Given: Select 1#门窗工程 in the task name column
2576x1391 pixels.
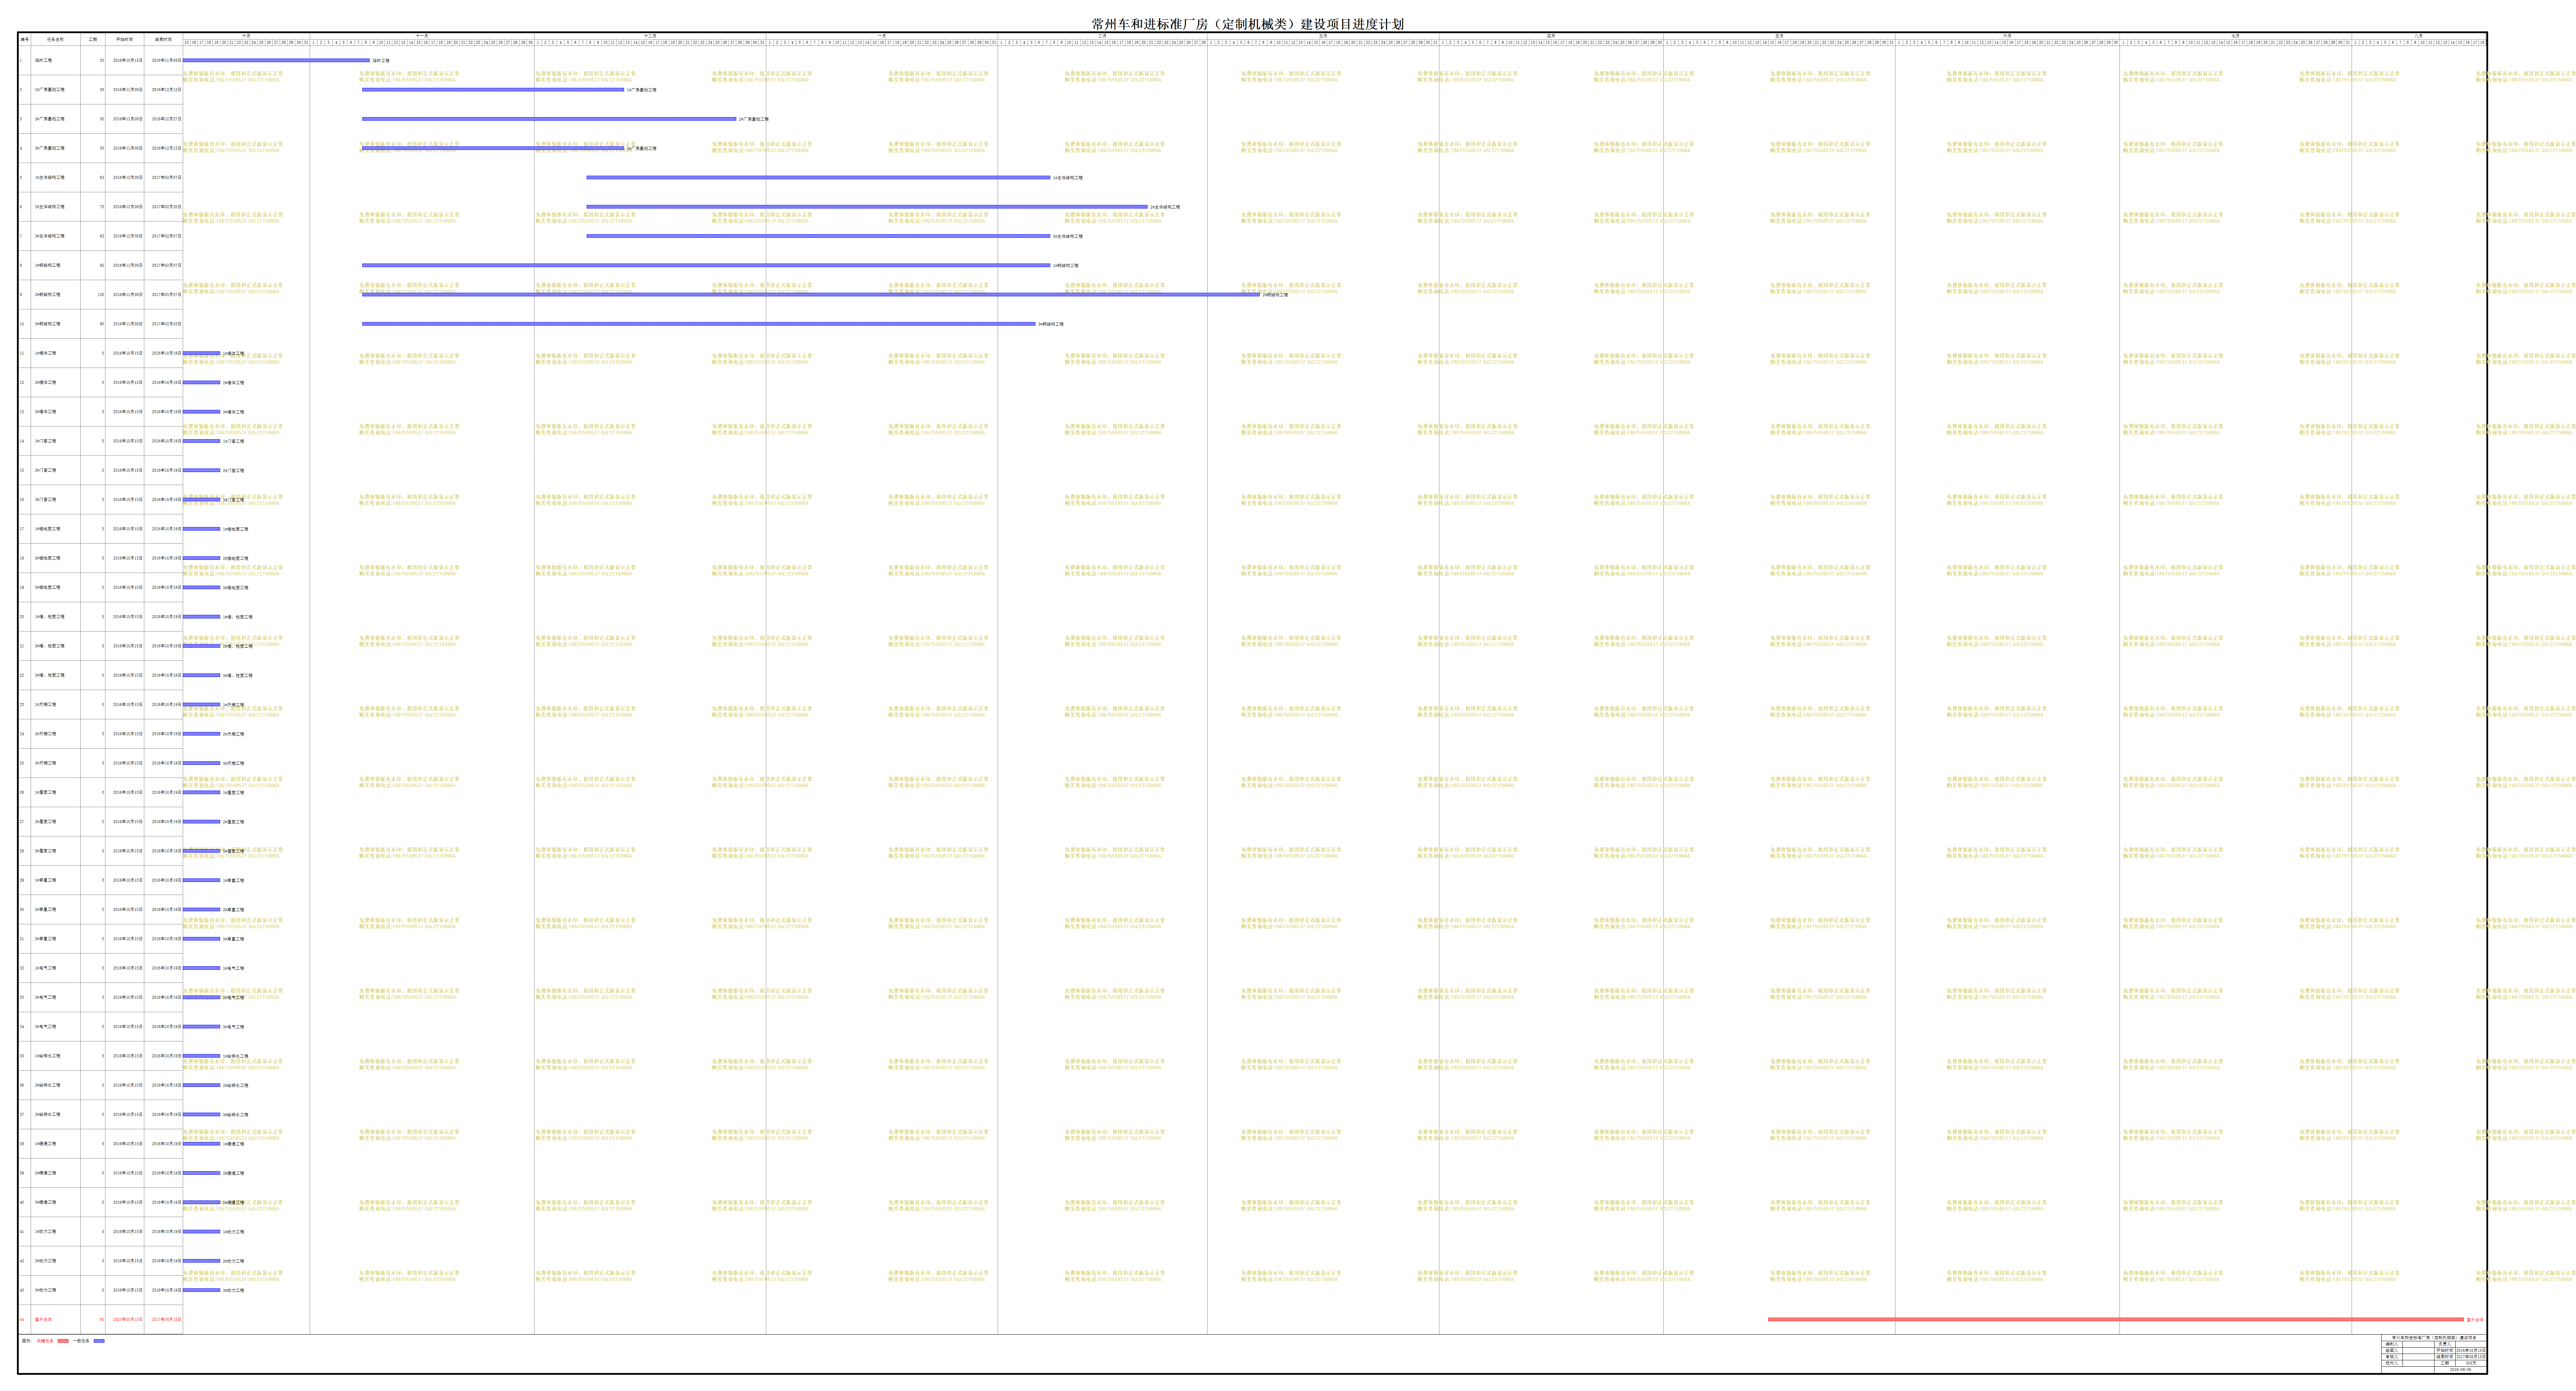Looking at the screenshot, I should point(45,441).
